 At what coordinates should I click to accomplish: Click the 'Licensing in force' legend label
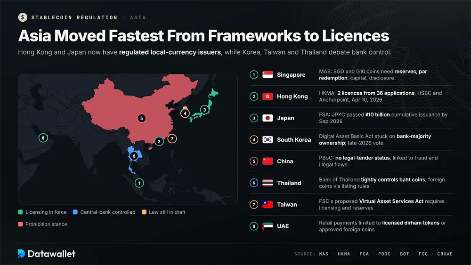(46, 212)
